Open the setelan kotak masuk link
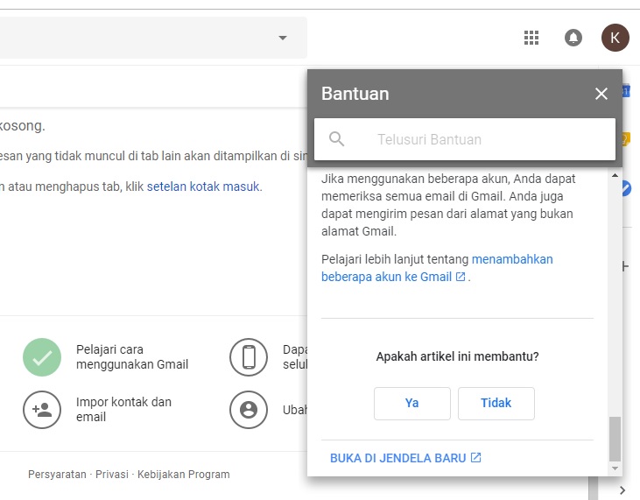The width and height of the screenshot is (640, 500). pyautogui.click(x=203, y=187)
